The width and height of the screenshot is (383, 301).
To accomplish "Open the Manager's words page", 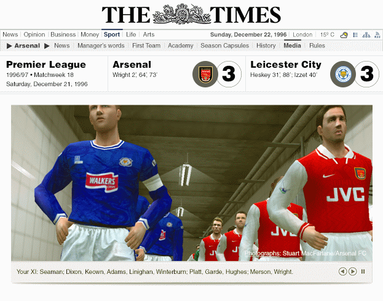I will coord(101,46).
